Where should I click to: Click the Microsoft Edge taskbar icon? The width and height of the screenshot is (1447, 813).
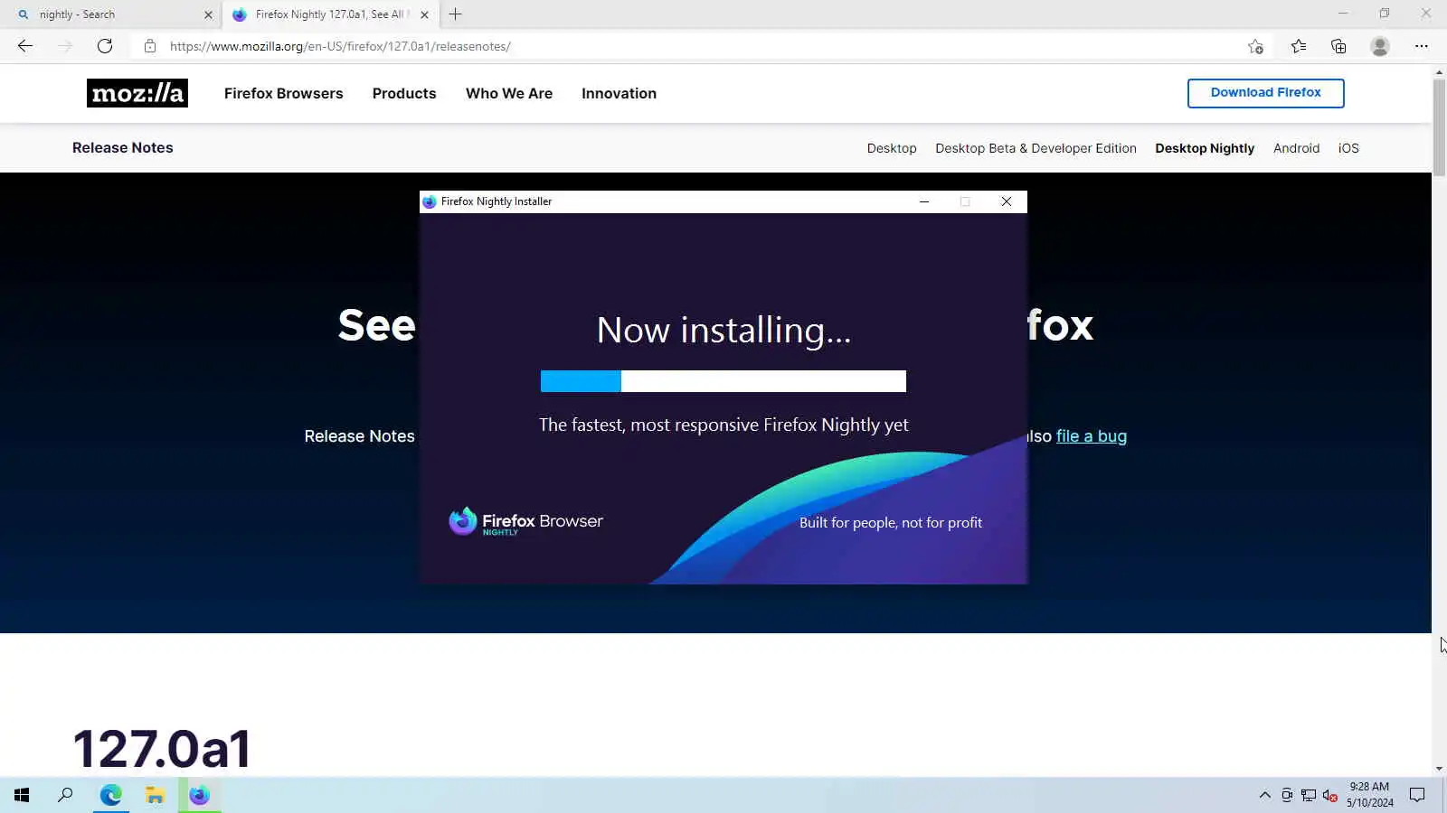110,795
